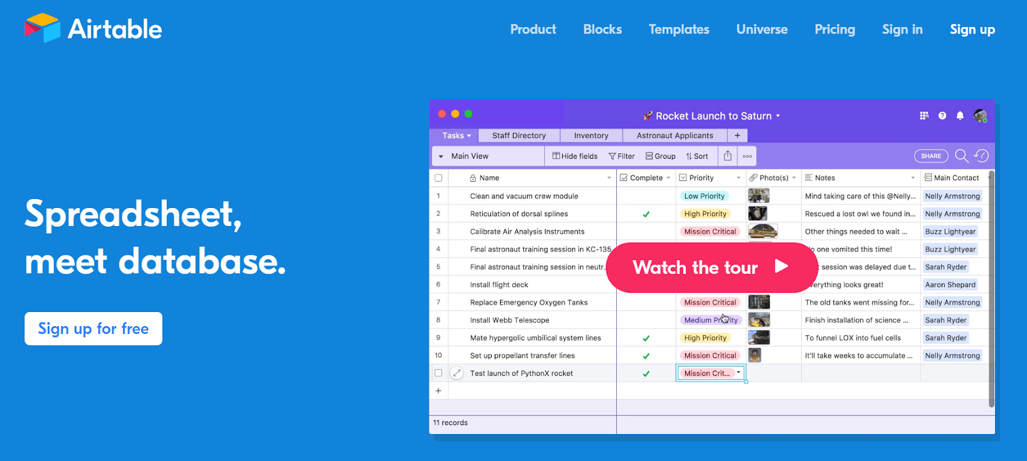Open the Universe menu item
The height and width of the screenshot is (461, 1027).
762,30
